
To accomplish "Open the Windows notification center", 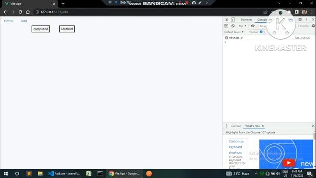I will click(310, 174).
